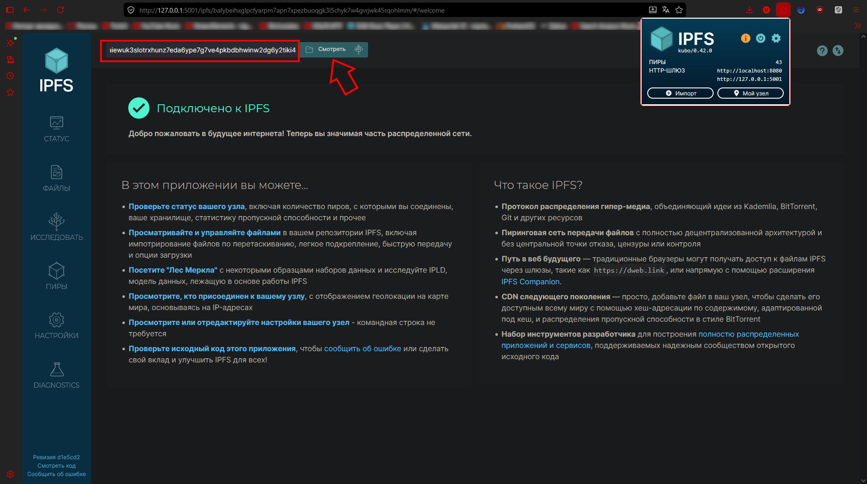Open the history clock icon in browser sidebar
The width and height of the screenshot is (867, 484).
point(10,76)
